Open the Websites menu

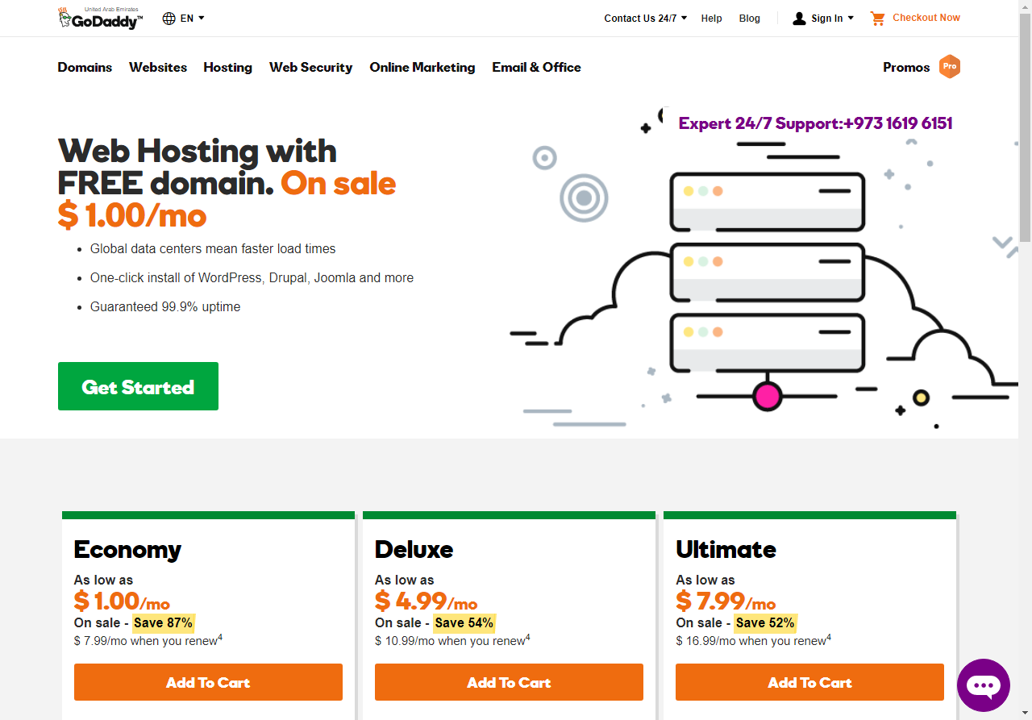coord(158,68)
